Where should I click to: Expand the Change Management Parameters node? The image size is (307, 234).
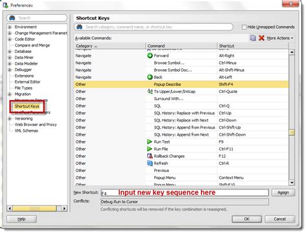[10, 33]
